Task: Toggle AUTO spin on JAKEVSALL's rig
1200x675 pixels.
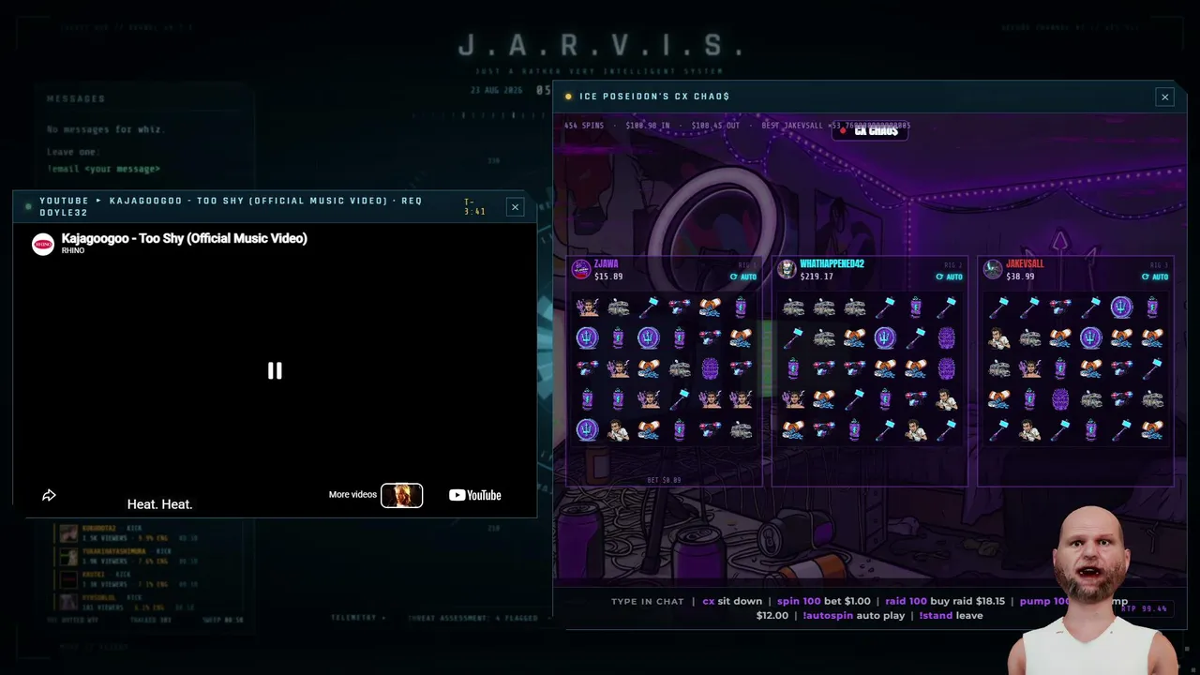Action: point(1154,277)
